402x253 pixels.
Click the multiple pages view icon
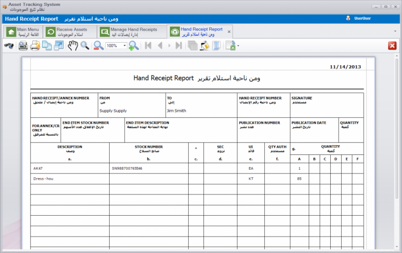click(192, 45)
